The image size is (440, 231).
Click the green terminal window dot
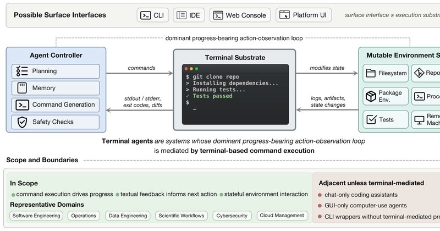pyautogui.click(x=196, y=69)
